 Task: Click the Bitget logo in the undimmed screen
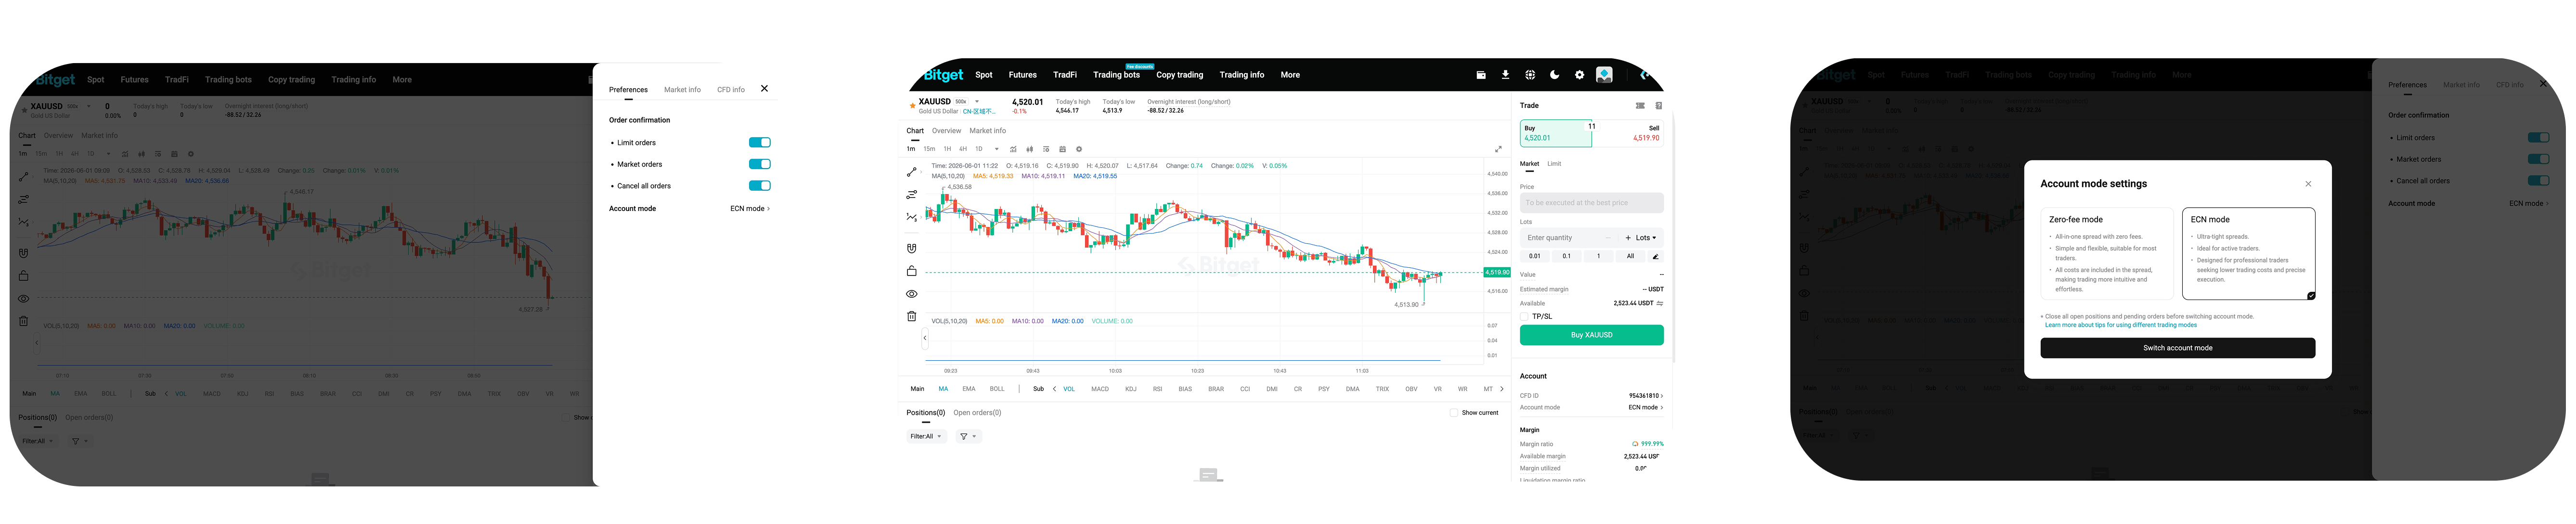(943, 75)
